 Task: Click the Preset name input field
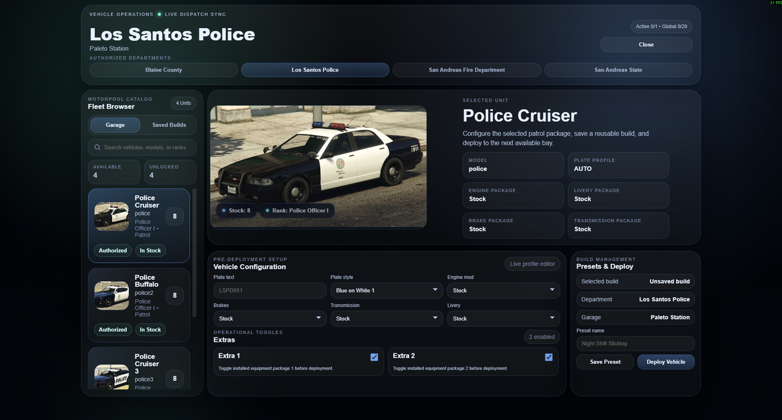coord(635,344)
